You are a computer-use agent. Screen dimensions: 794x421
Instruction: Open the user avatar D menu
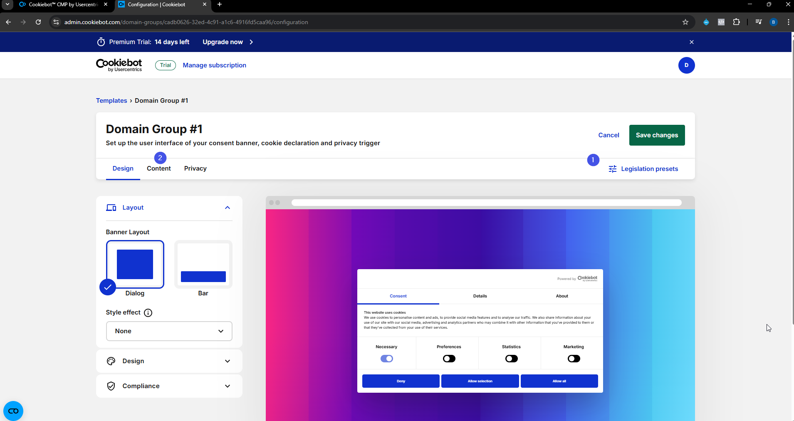coord(686,65)
